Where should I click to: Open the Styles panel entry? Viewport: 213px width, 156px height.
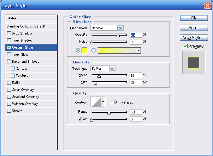coord(31,18)
